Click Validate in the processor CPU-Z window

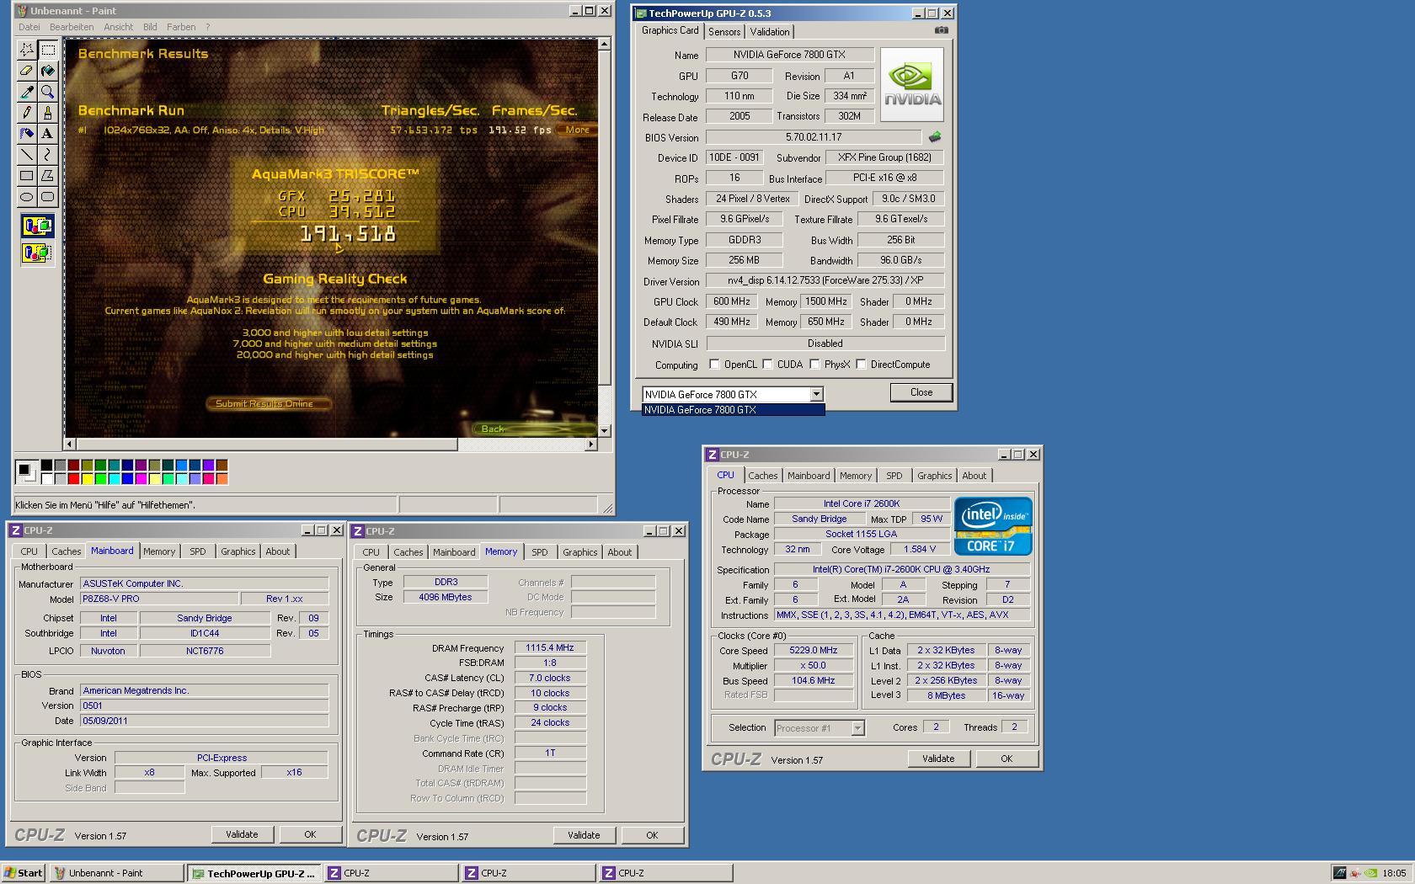coord(938,759)
